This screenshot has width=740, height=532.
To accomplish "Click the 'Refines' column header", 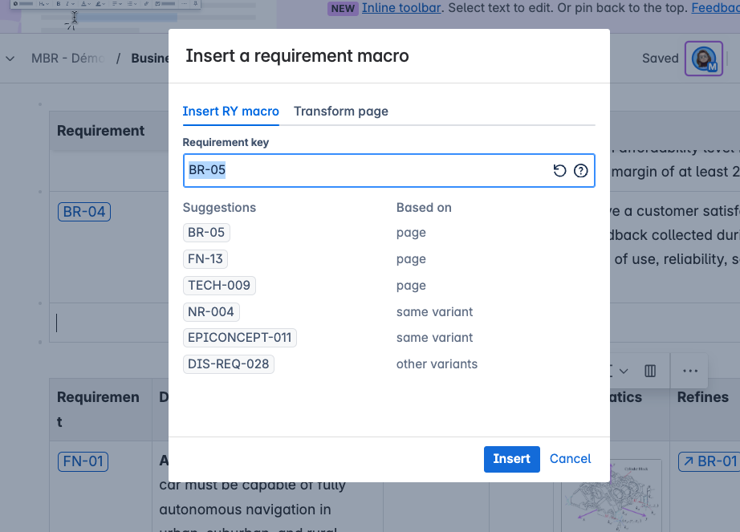I will coord(703,397).
